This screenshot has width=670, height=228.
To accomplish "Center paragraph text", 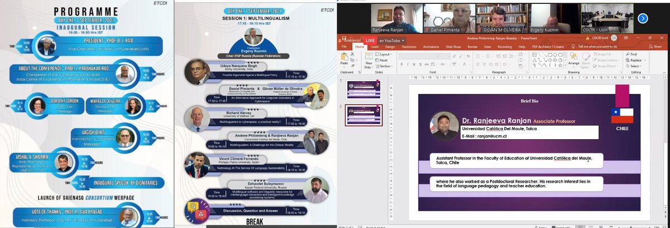I will coord(484,64).
